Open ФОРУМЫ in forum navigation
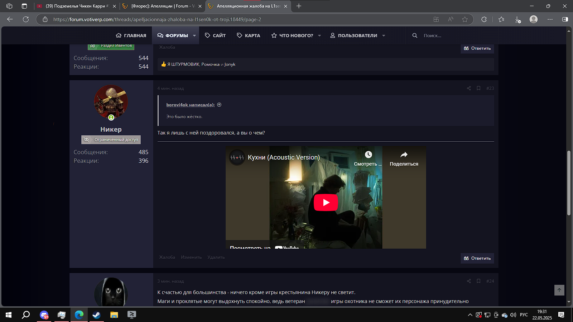Image resolution: width=573 pixels, height=322 pixels. tap(173, 35)
